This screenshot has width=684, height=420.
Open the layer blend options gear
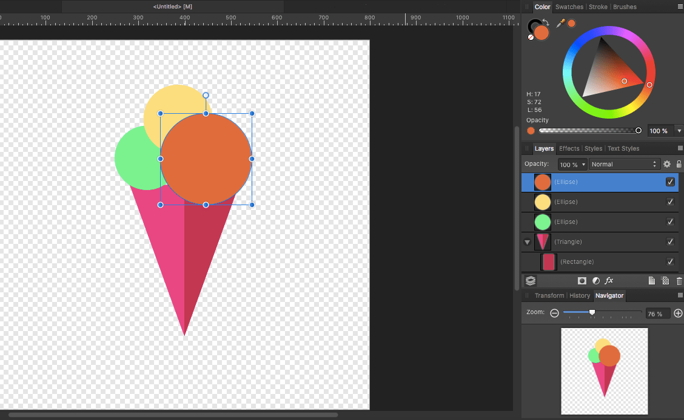667,164
